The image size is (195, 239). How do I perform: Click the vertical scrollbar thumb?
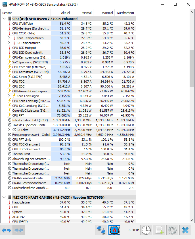tap(192, 68)
